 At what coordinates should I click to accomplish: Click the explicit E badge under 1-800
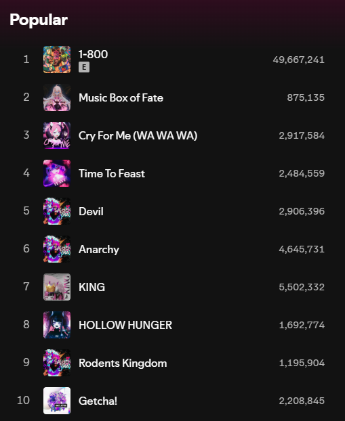(84, 67)
